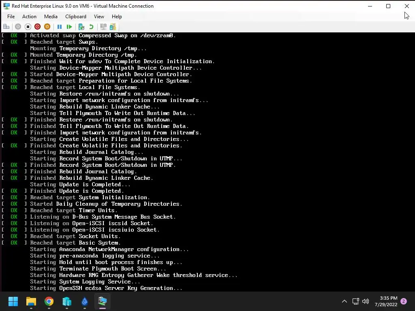Click 'Activated swap Compressed Swap' console line
Screen dimensions: 415x311
[x=103, y=36]
